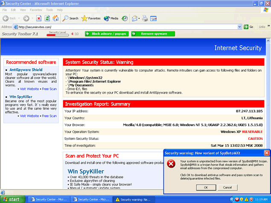The height and width of the screenshot is (203, 271).
Task: Expand the Mail button dropdown
Action: pyautogui.click(x=139, y=18)
